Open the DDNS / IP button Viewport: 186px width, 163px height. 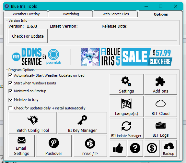click(x=90, y=146)
